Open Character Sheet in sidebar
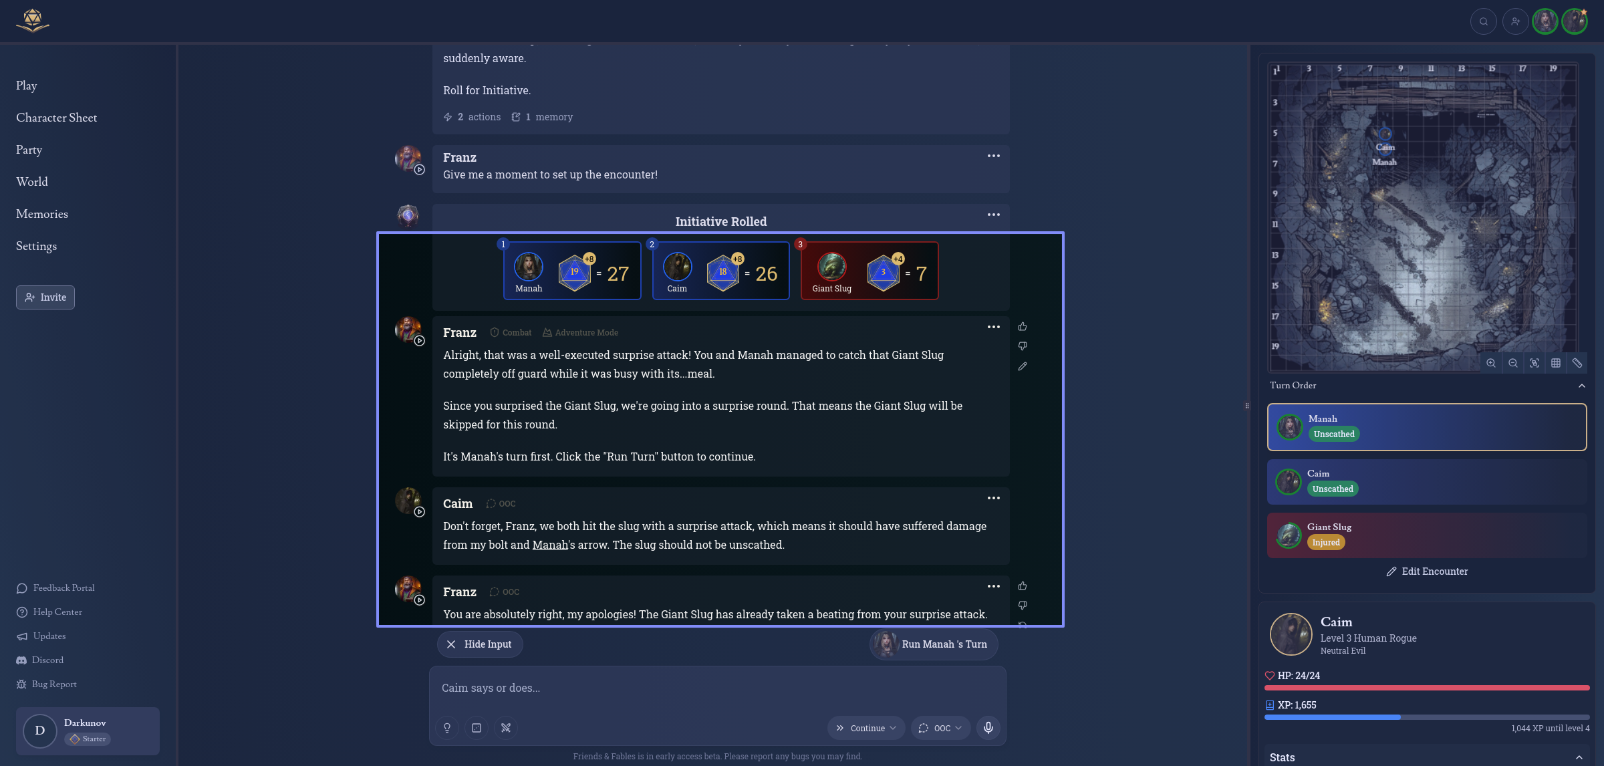The width and height of the screenshot is (1604, 766). click(x=57, y=118)
